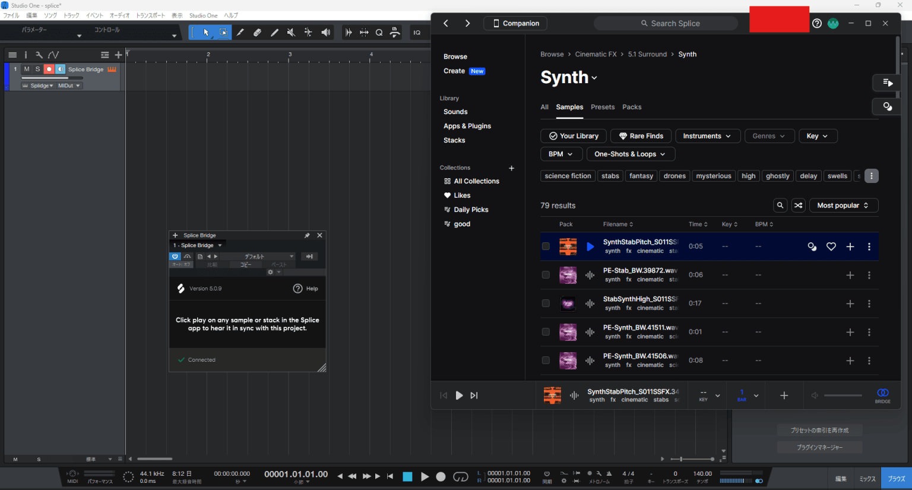Select the Listen tool speaker icon
Viewport: 912px width, 490px height.
tap(325, 32)
